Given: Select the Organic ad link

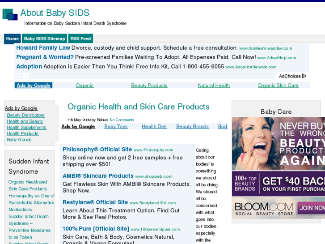Looking at the screenshot, I should (x=84, y=86).
